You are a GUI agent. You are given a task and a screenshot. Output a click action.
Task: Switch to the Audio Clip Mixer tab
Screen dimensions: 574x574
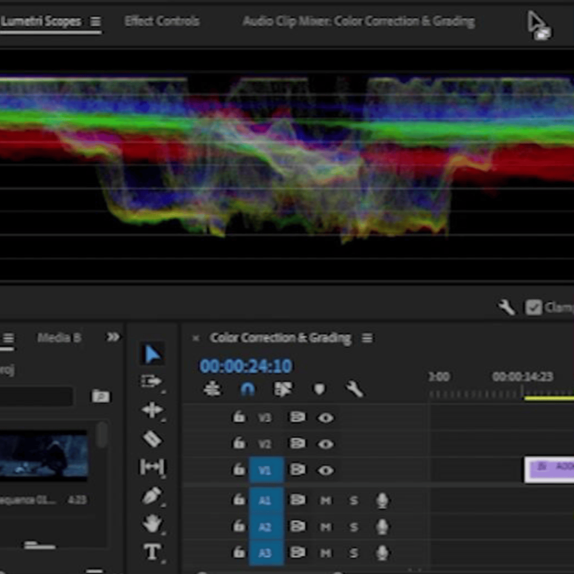359,22
